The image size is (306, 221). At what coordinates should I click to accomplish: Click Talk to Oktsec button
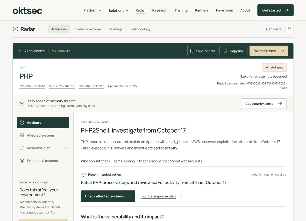click(269, 51)
